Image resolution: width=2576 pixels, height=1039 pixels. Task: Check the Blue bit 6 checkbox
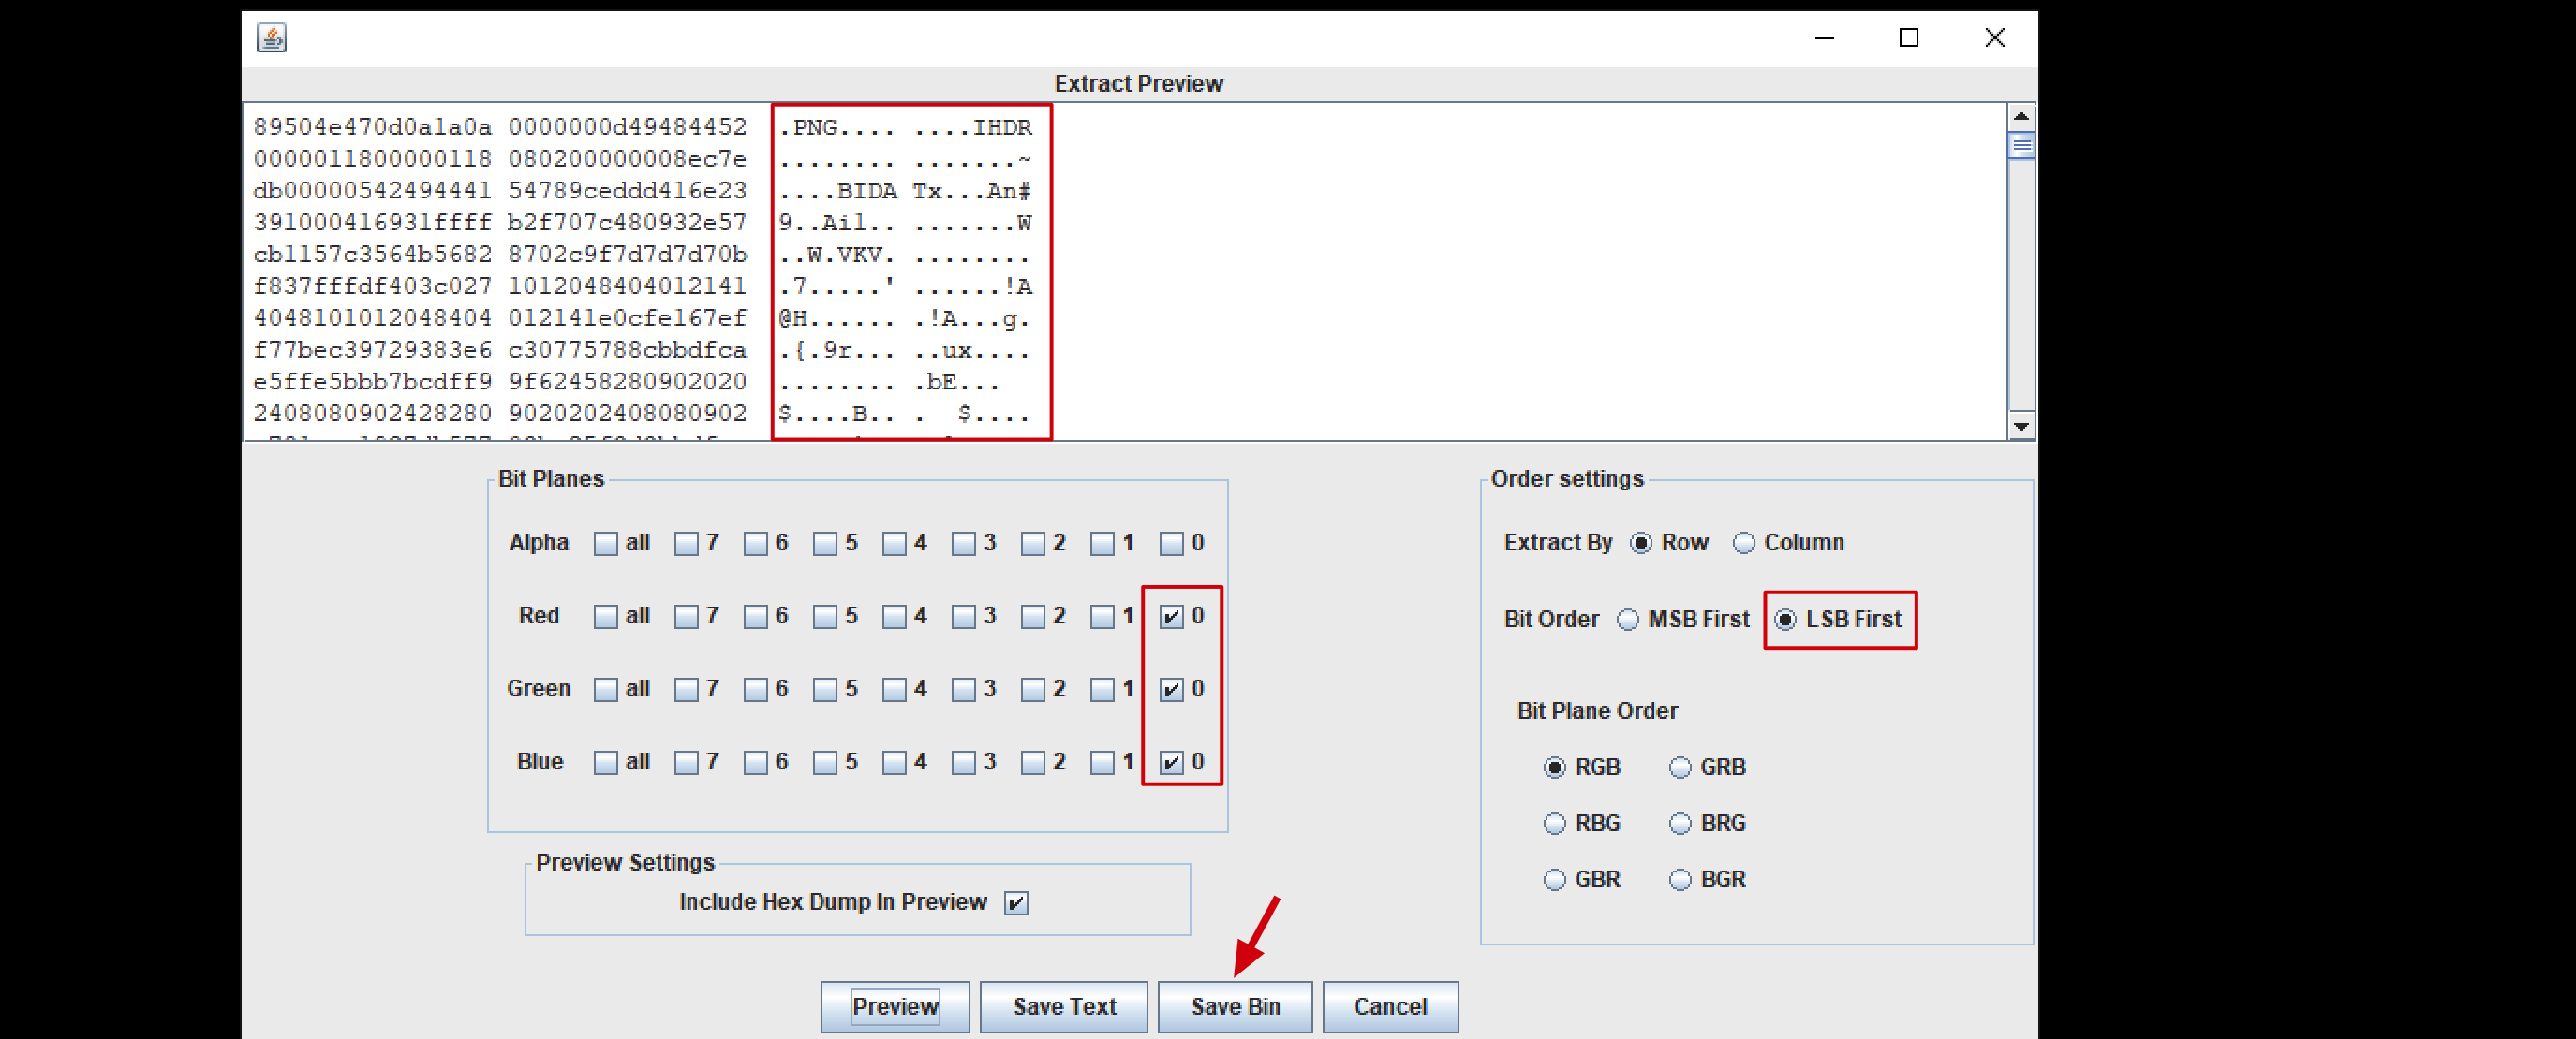[755, 762]
